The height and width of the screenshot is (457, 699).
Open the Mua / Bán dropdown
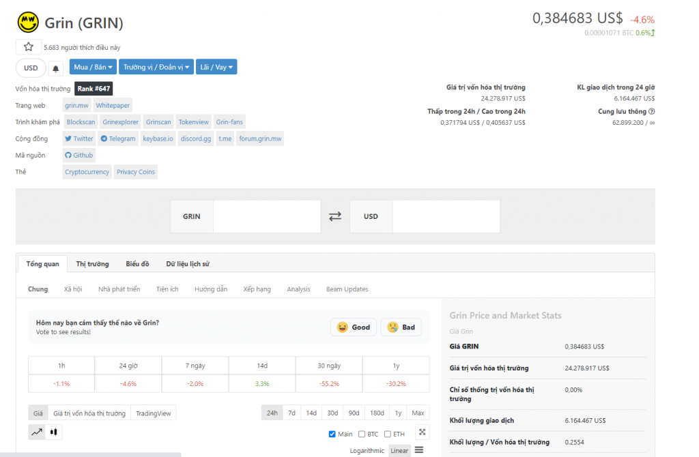(93, 67)
